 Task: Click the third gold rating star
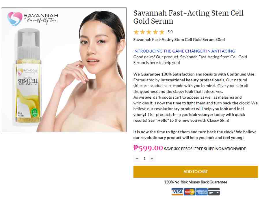(x=149, y=32)
